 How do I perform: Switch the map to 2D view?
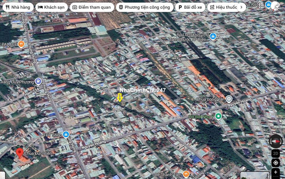tap(276, 153)
